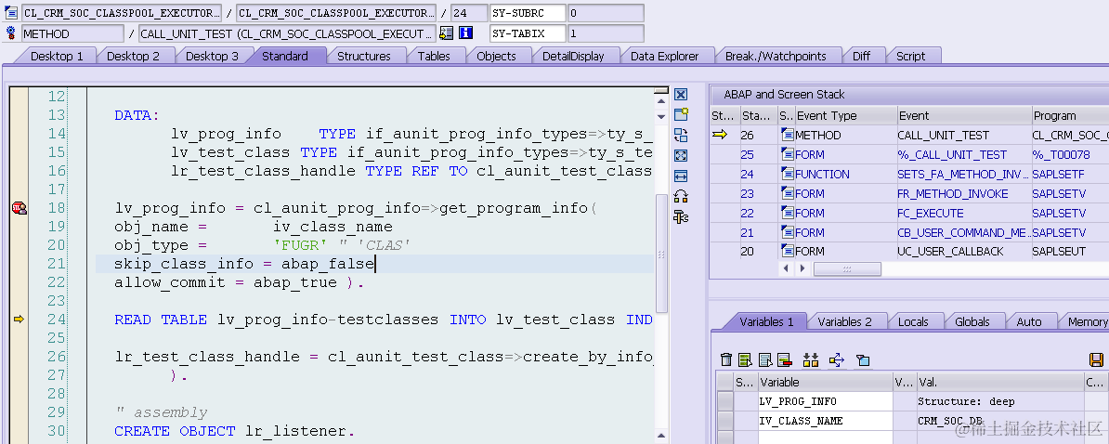Screen dimensions: 1109x444
Task: Click the method gear icon next to METHOD field
Action: pos(10,33)
